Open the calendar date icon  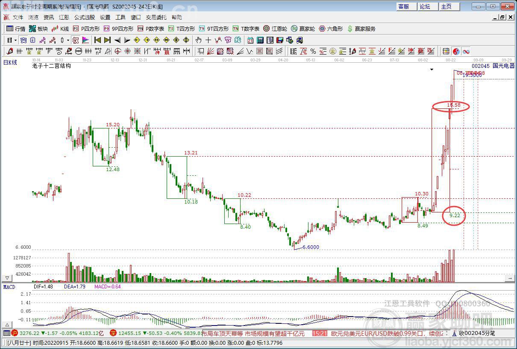pos(250,40)
